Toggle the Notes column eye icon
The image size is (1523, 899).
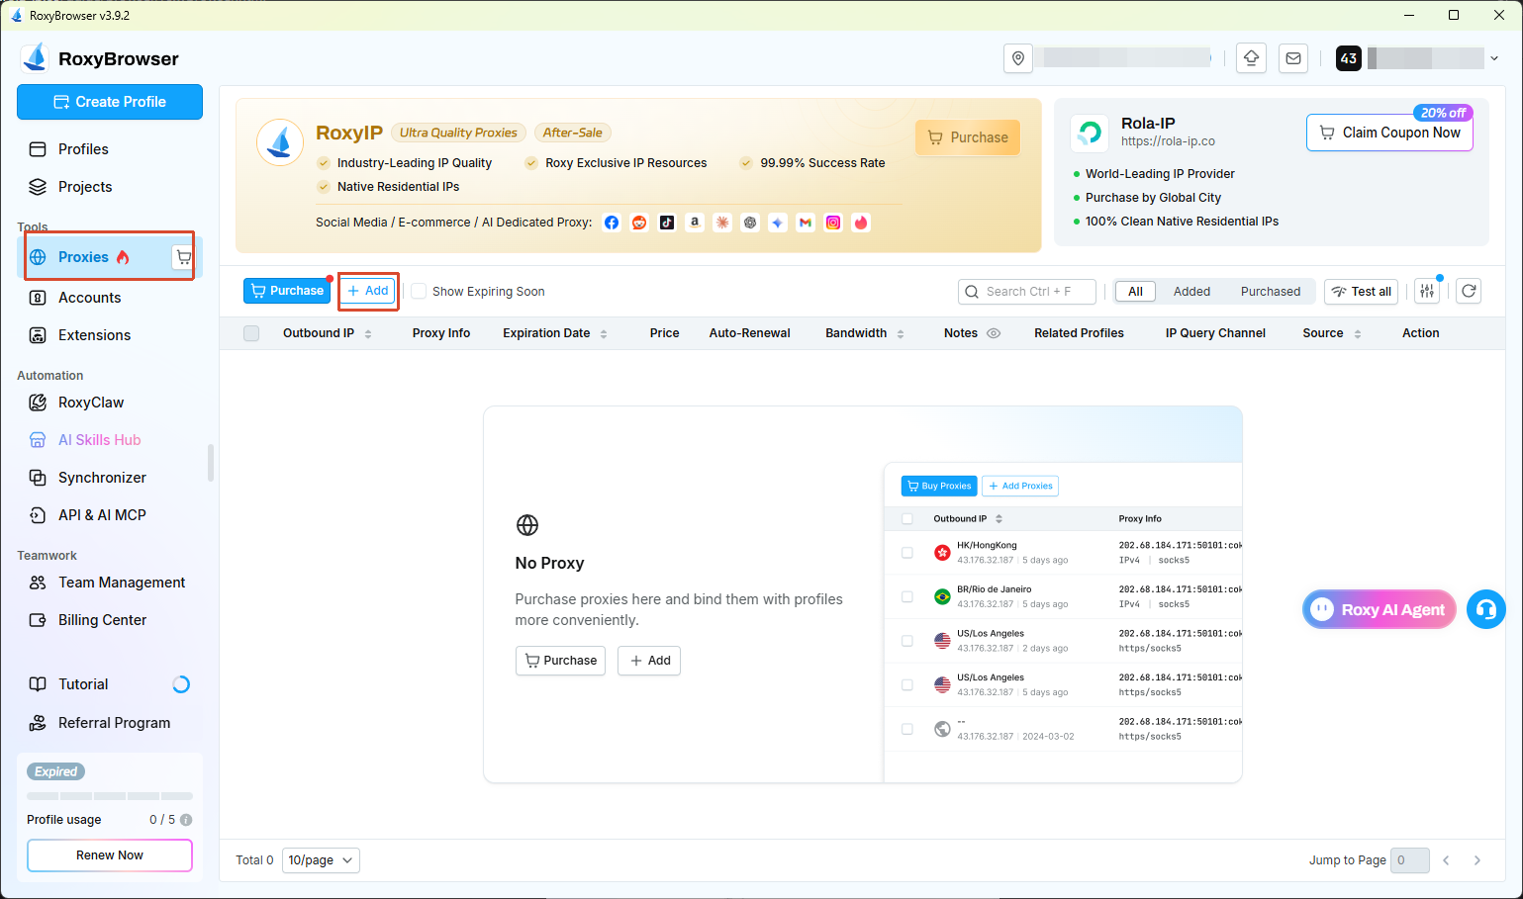tap(994, 333)
